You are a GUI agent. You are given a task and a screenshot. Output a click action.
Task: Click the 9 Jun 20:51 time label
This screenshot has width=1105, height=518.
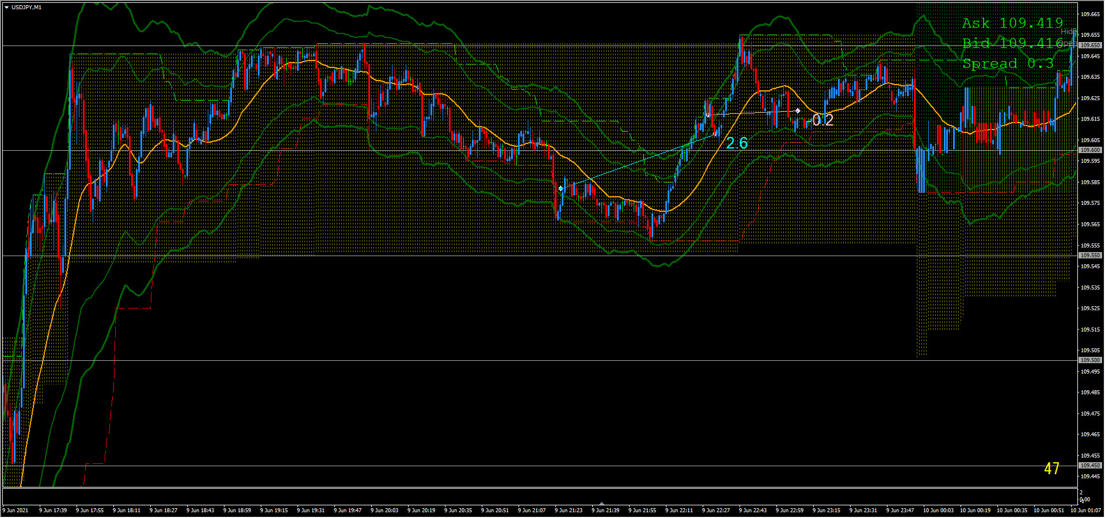[x=495, y=511]
